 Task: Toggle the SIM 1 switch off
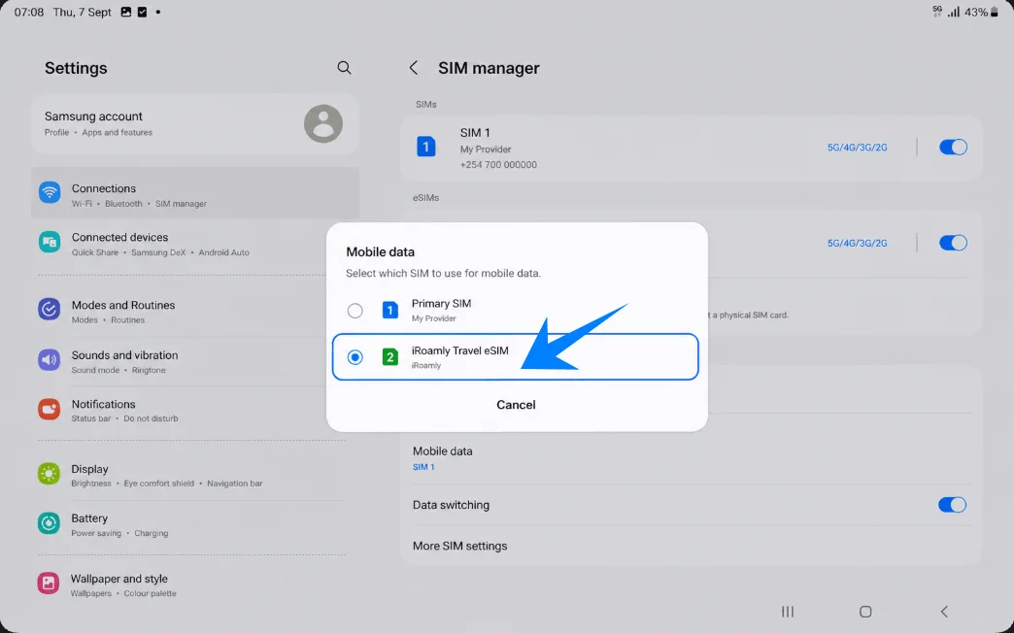[953, 148]
